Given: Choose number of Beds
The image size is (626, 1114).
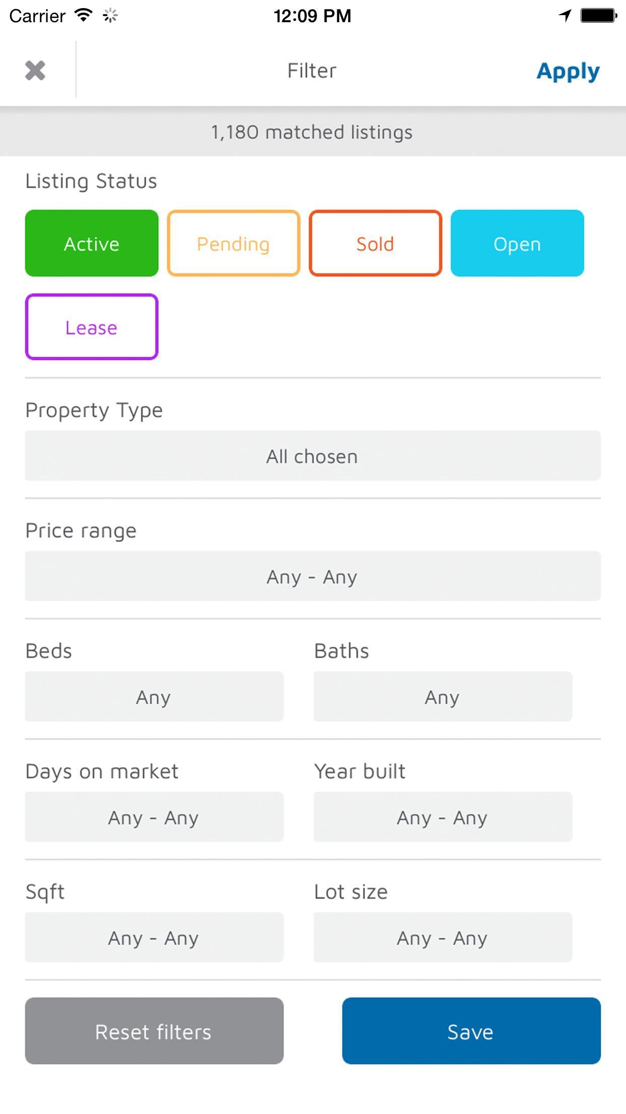Looking at the screenshot, I should (x=154, y=697).
